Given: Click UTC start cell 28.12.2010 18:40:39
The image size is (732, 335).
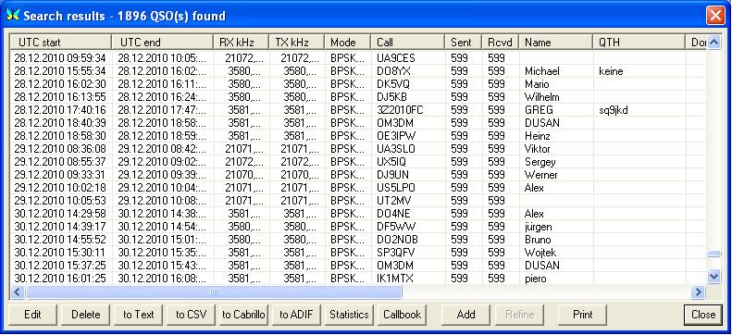Looking at the screenshot, I should (x=60, y=123).
